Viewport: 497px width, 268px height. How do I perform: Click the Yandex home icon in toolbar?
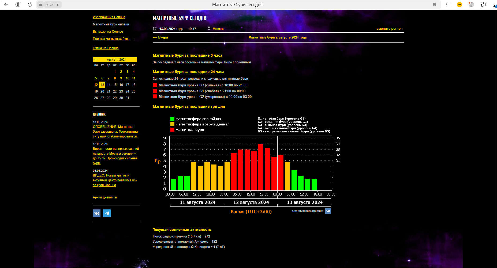click(18, 5)
